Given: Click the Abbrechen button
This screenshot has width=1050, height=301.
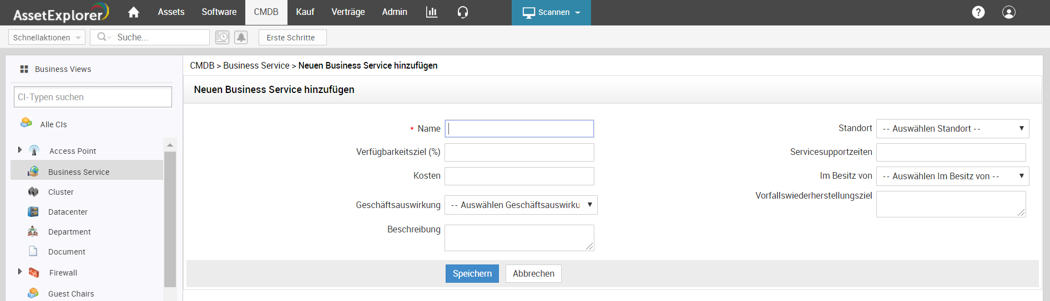Looking at the screenshot, I should [x=533, y=273].
